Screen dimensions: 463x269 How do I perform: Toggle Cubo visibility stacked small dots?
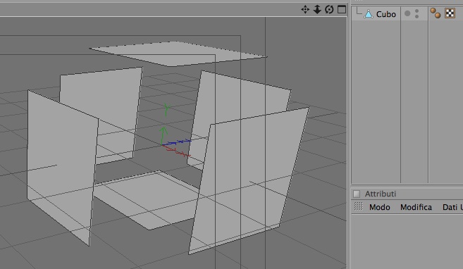(x=416, y=13)
